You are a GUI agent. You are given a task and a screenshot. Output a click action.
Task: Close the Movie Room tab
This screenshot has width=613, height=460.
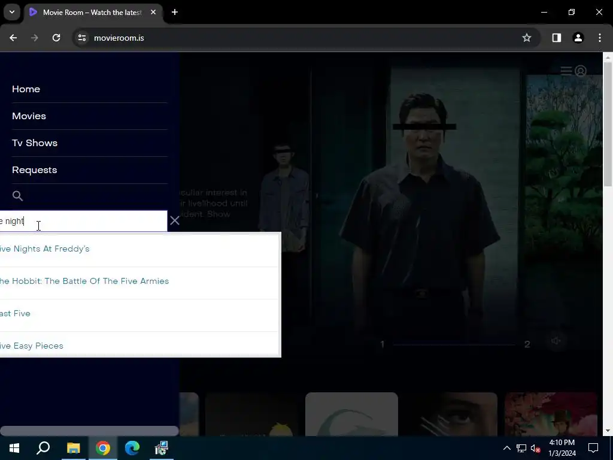153,13
